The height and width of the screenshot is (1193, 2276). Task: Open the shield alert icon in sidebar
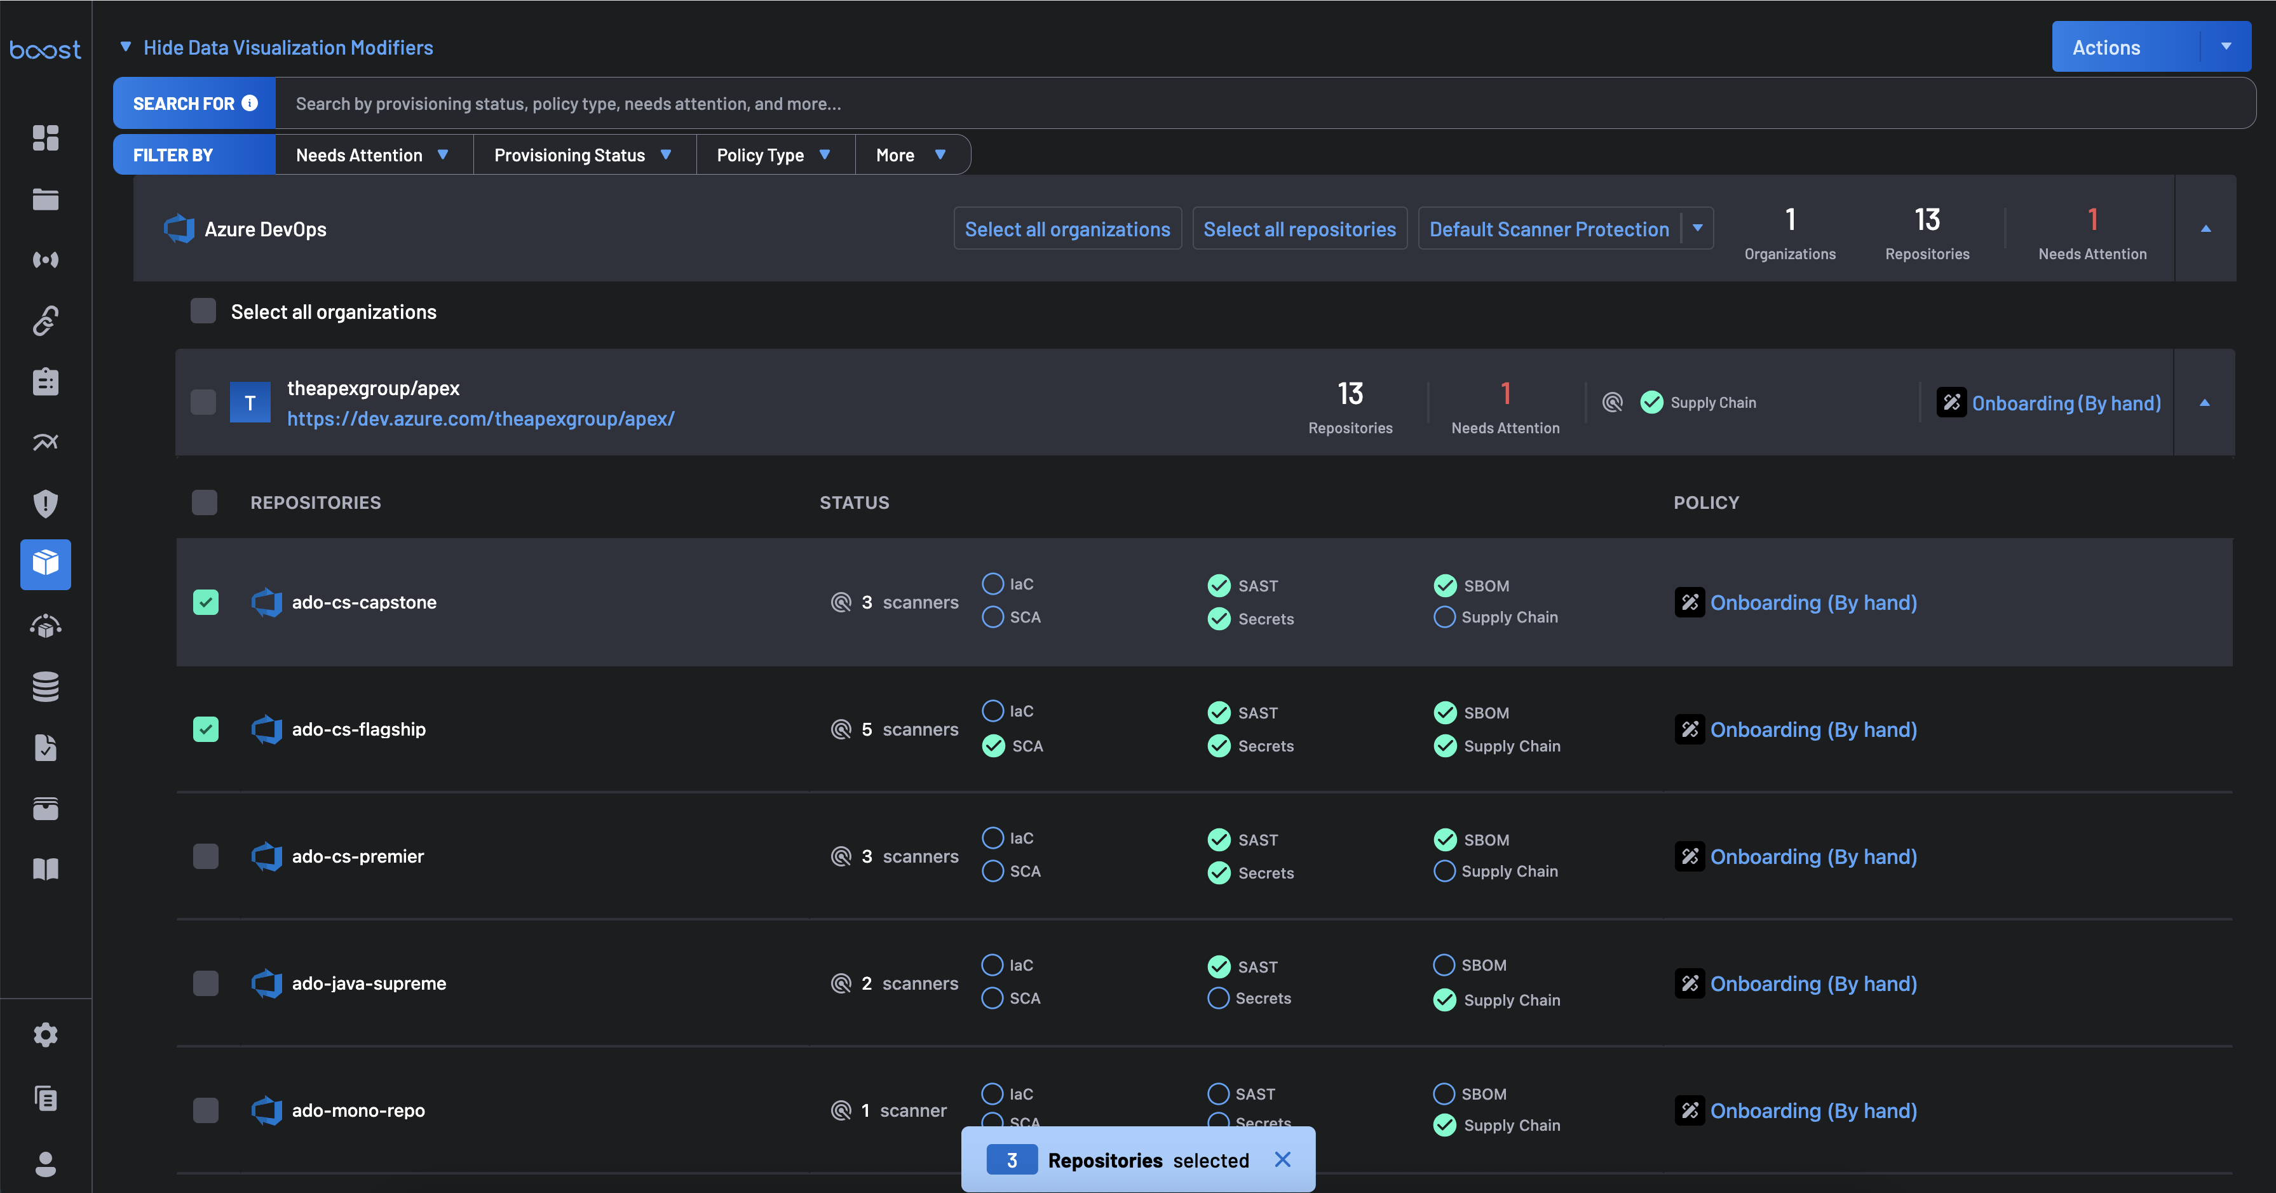[45, 503]
